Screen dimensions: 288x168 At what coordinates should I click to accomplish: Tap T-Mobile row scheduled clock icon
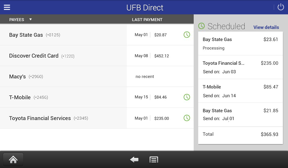(187, 97)
